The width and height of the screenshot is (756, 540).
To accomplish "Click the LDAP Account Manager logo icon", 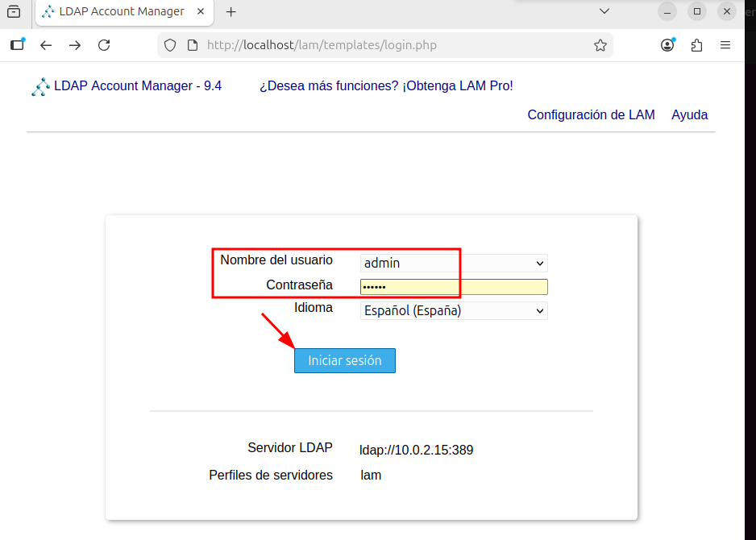I will pyautogui.click(x=41, y=86).
